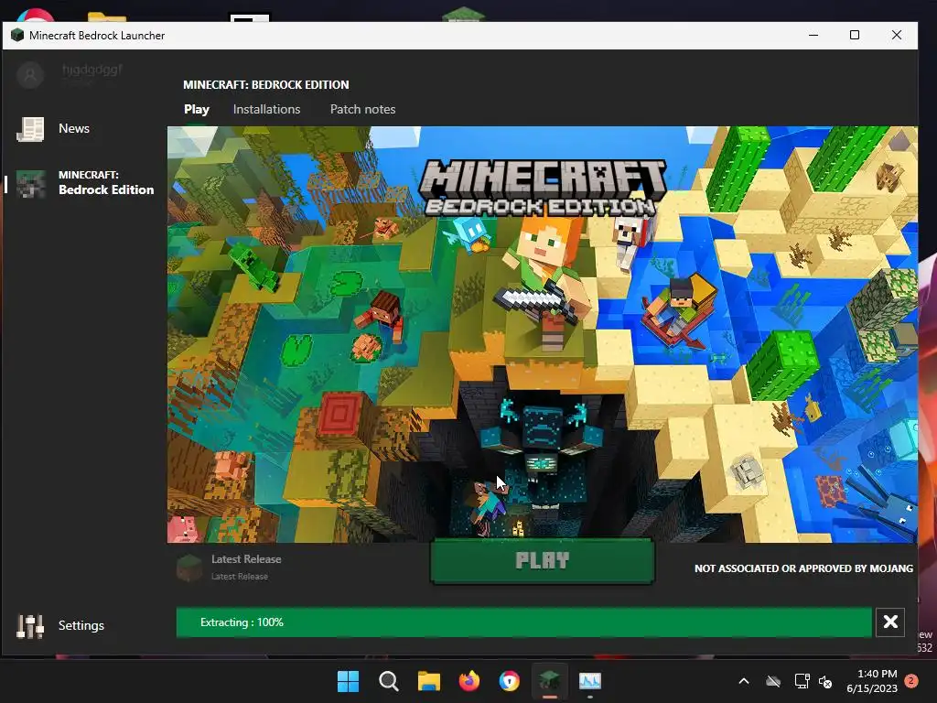Click the Extracting 100% progress bar

(x=523, y=622)
